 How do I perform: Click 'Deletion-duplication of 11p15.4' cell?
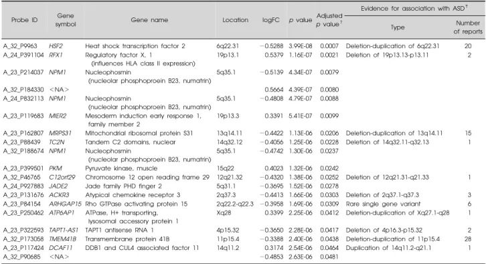pos(392,239)
